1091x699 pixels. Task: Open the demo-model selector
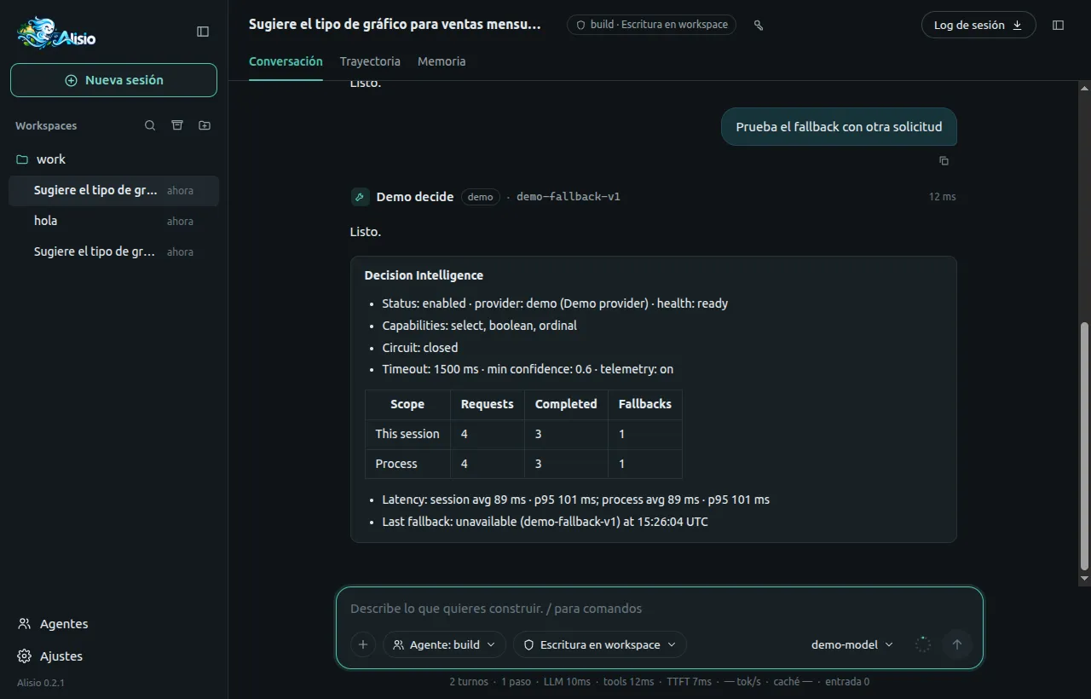point(852,644)
